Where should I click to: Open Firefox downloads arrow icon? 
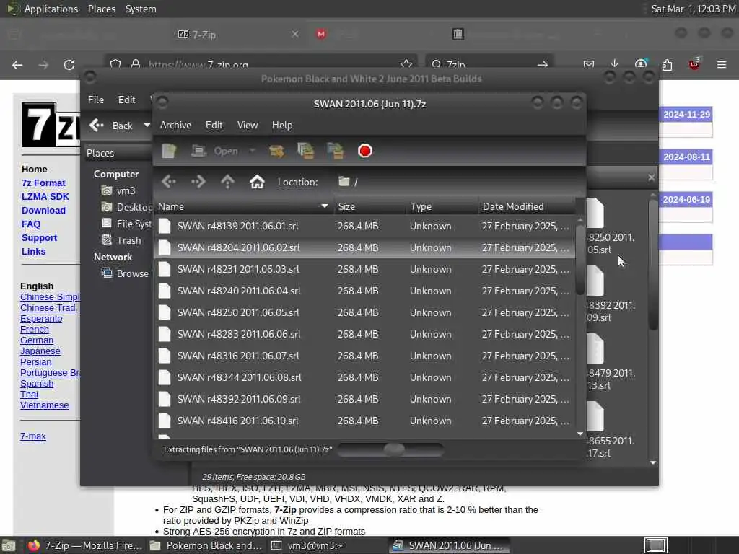[x=614, y=64]
